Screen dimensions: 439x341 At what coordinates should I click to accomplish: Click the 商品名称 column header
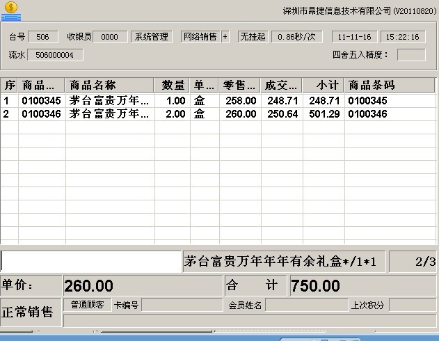[x=110, y=85]
